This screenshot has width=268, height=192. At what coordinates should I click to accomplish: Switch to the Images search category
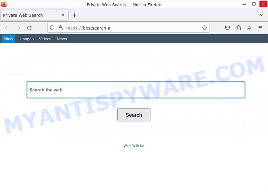27,39
